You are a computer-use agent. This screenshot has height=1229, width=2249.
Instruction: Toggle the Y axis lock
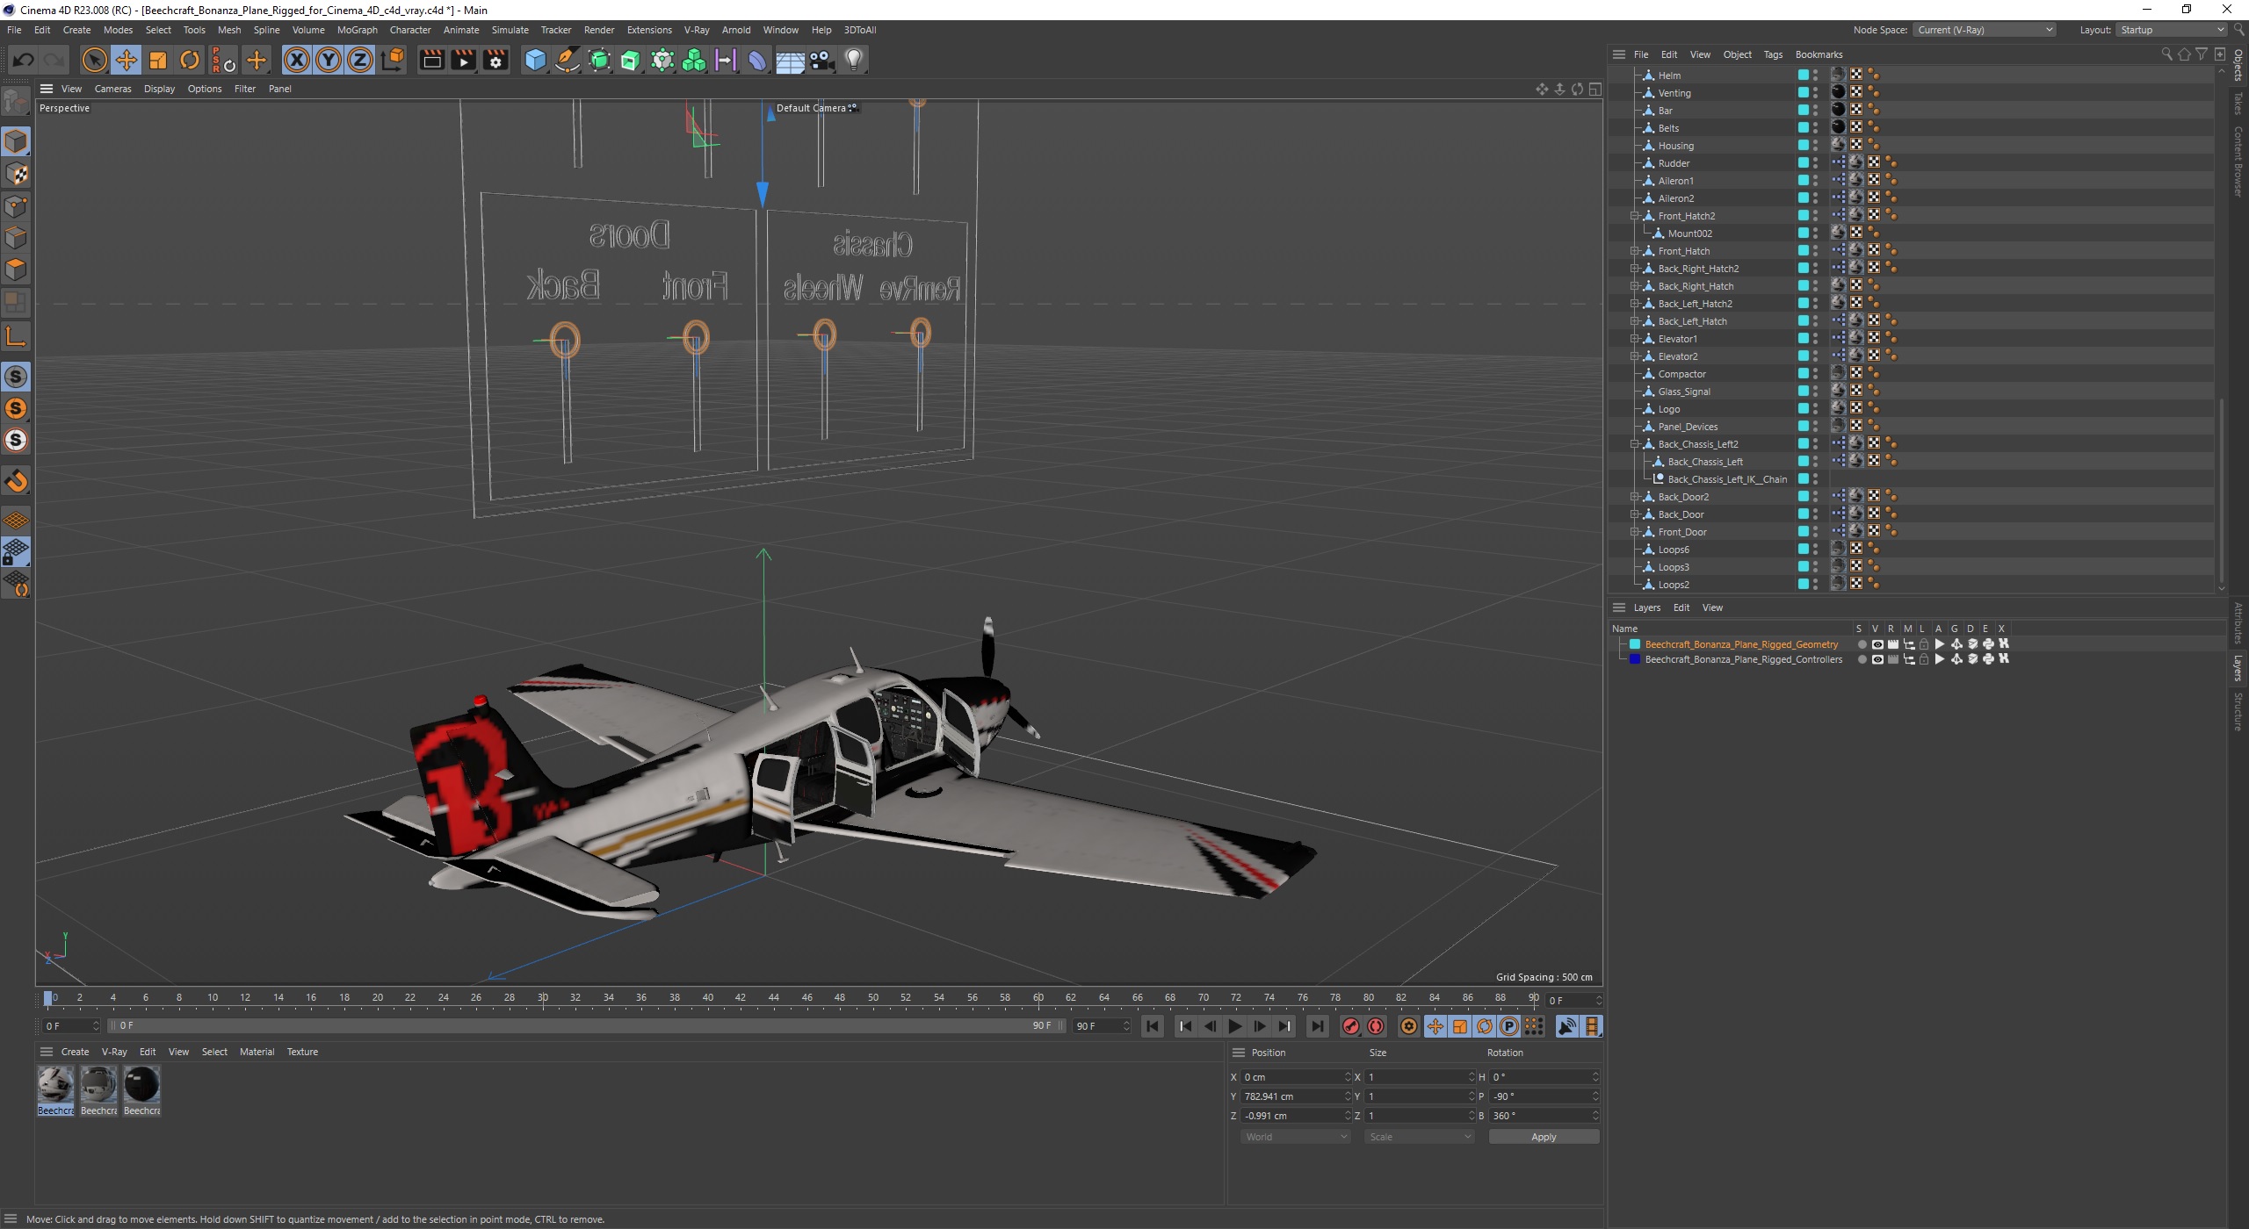pyautogui.click(x=329, y=60)
